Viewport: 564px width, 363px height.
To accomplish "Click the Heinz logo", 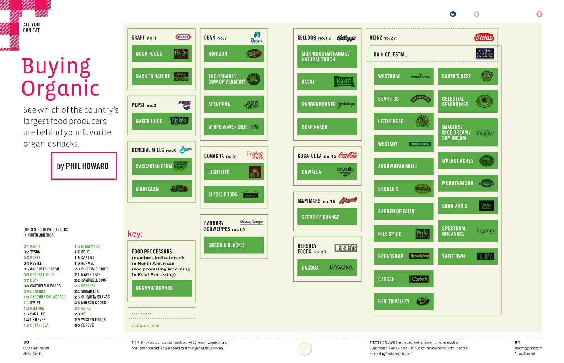I will [484, 37].
